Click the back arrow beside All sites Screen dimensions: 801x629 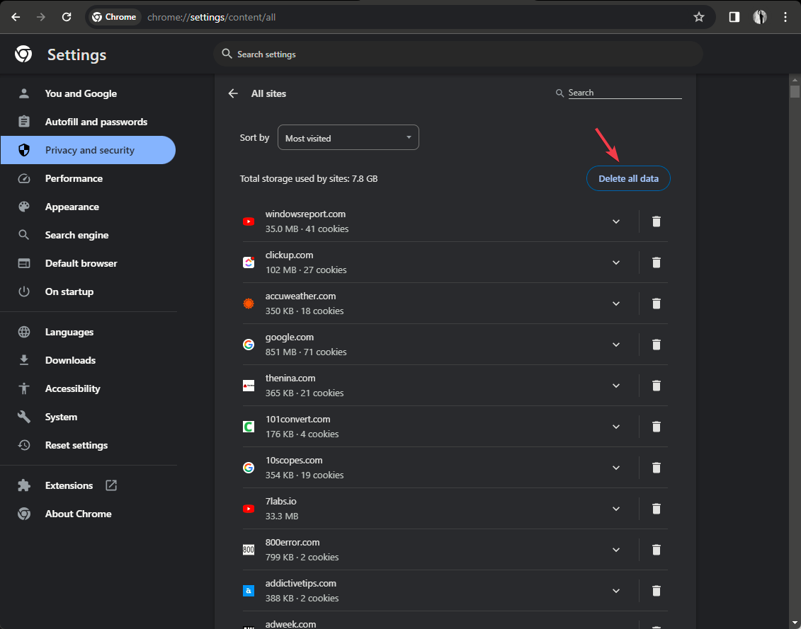click(233, 93)
